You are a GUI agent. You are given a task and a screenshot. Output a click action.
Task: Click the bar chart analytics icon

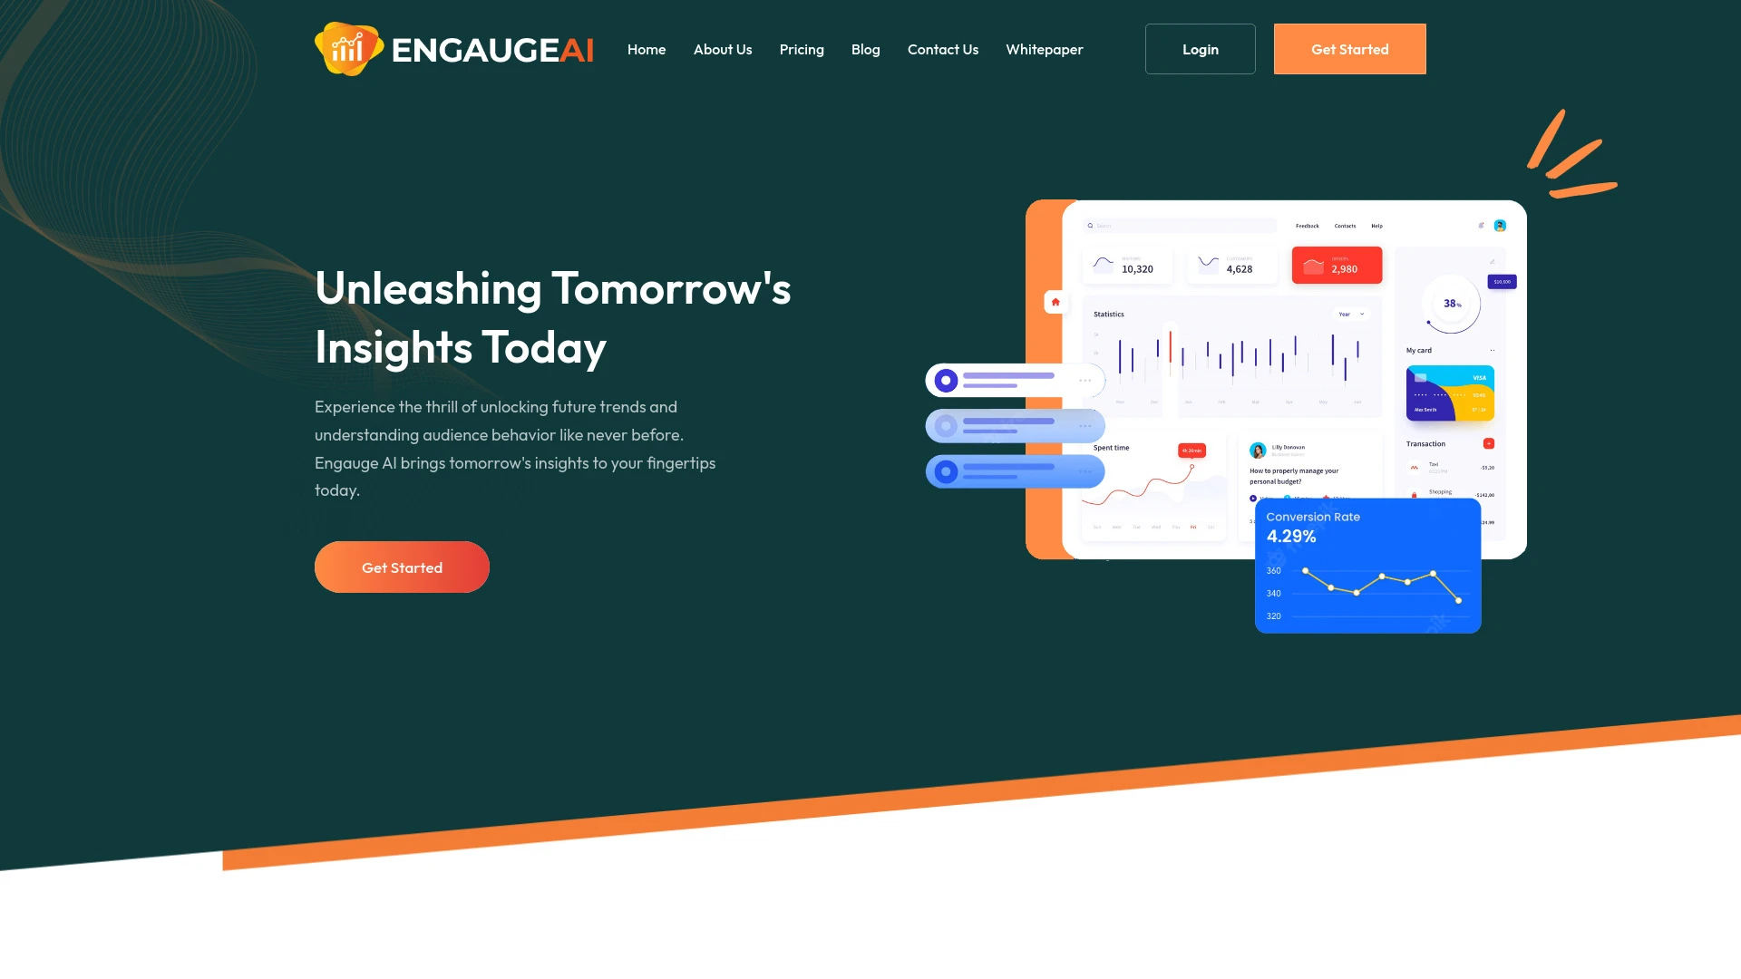pos(350,48)
